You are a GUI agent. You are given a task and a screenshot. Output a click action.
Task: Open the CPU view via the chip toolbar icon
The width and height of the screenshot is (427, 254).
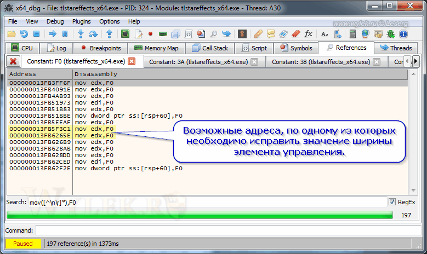(125, 34)
